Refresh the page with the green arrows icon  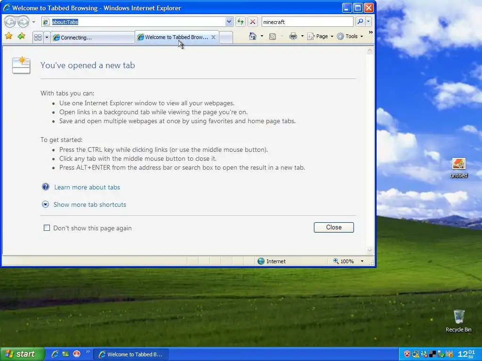point(241,22)
